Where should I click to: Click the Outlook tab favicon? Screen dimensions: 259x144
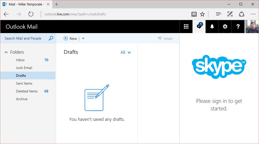(x=5, y=4)
